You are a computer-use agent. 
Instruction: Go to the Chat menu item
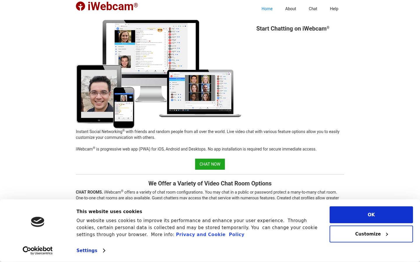click(313, 9)
